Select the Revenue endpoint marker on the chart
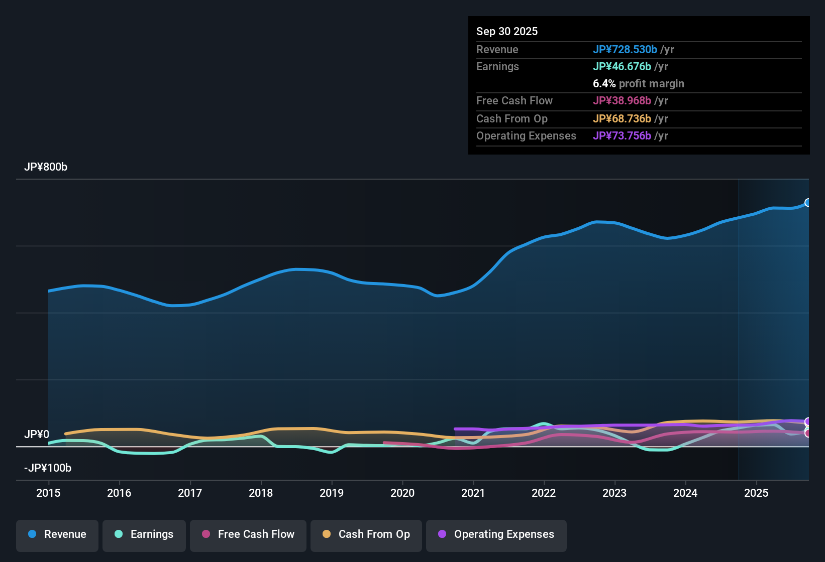Screen dimensions: 825x562 808,202
